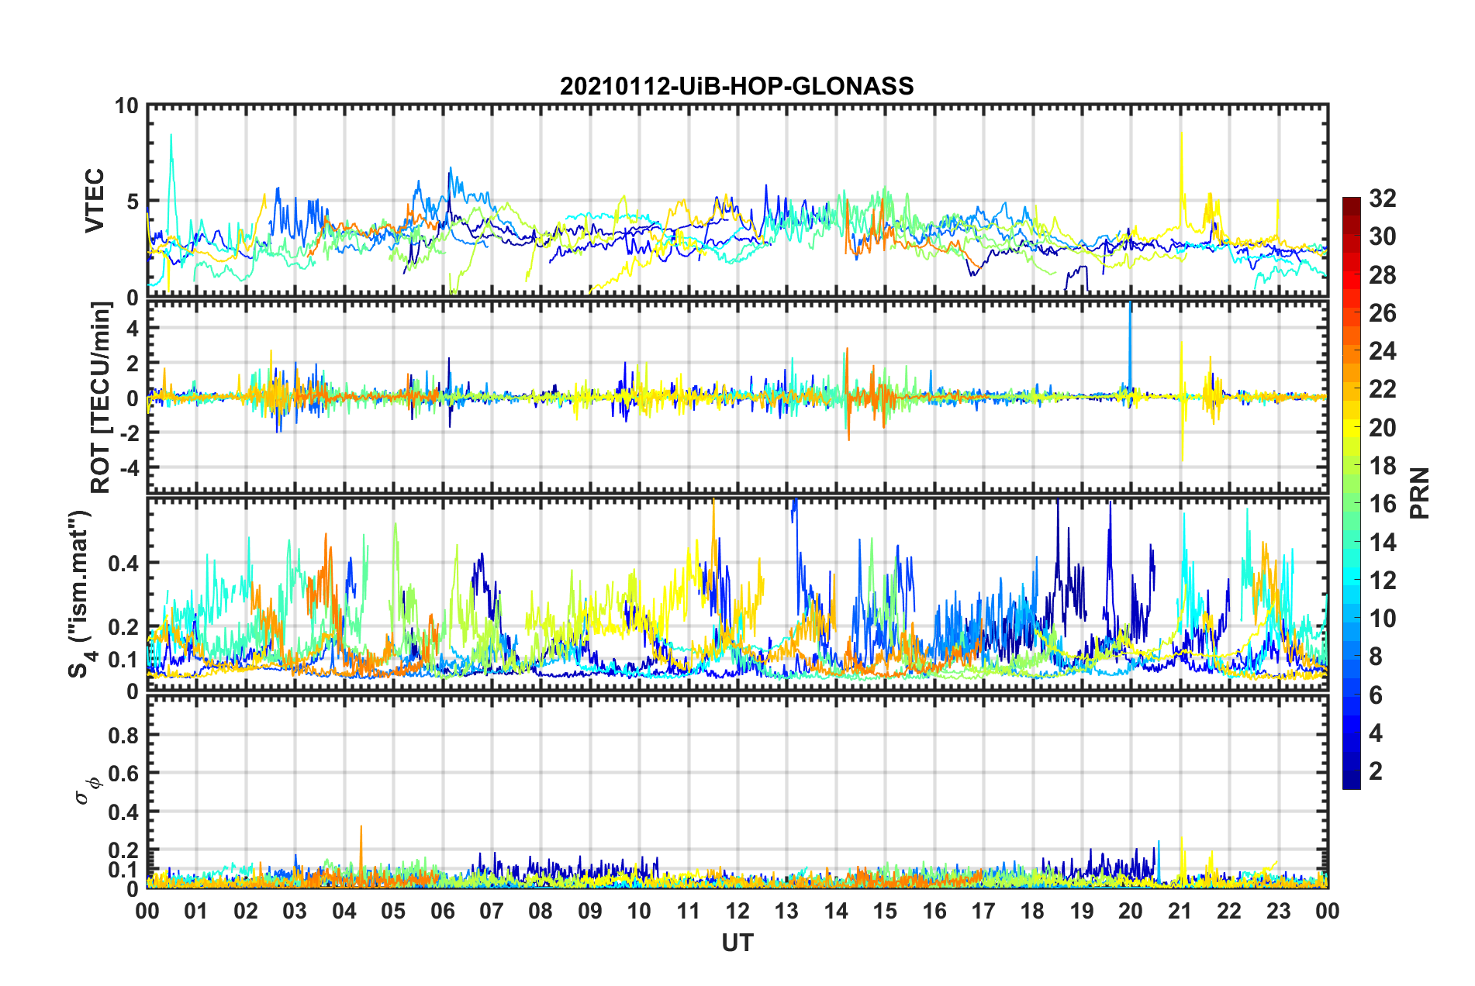The height and width of the screenshot is (986, 1475).
Task: Click ROT axis tick label -4
Action: click(128, 467)
